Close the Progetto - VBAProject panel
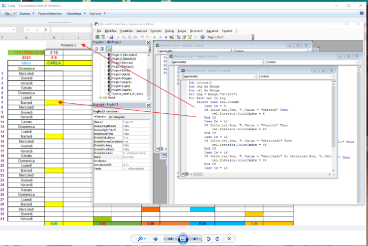The image size is (368, 246). pos(148,42)
